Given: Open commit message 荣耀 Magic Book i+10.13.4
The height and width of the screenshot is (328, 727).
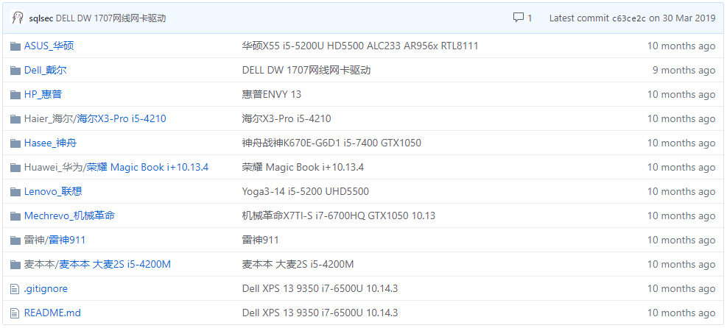Looking at the screenshot, I should point(303,167).
